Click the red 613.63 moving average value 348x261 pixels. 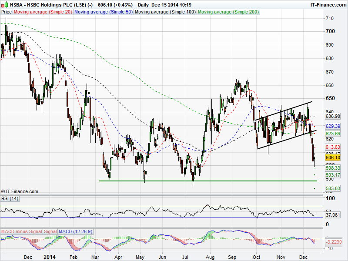coord(332,147)
